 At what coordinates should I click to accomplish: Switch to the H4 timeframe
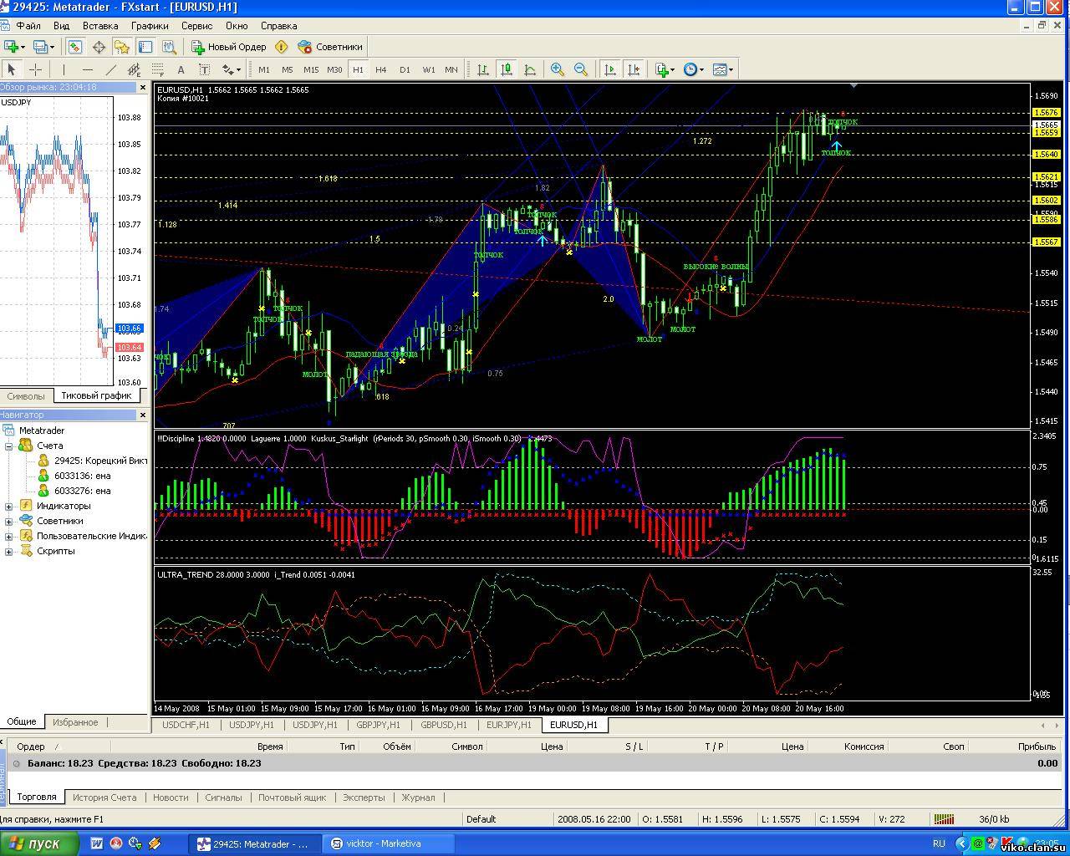click(381, 69)
